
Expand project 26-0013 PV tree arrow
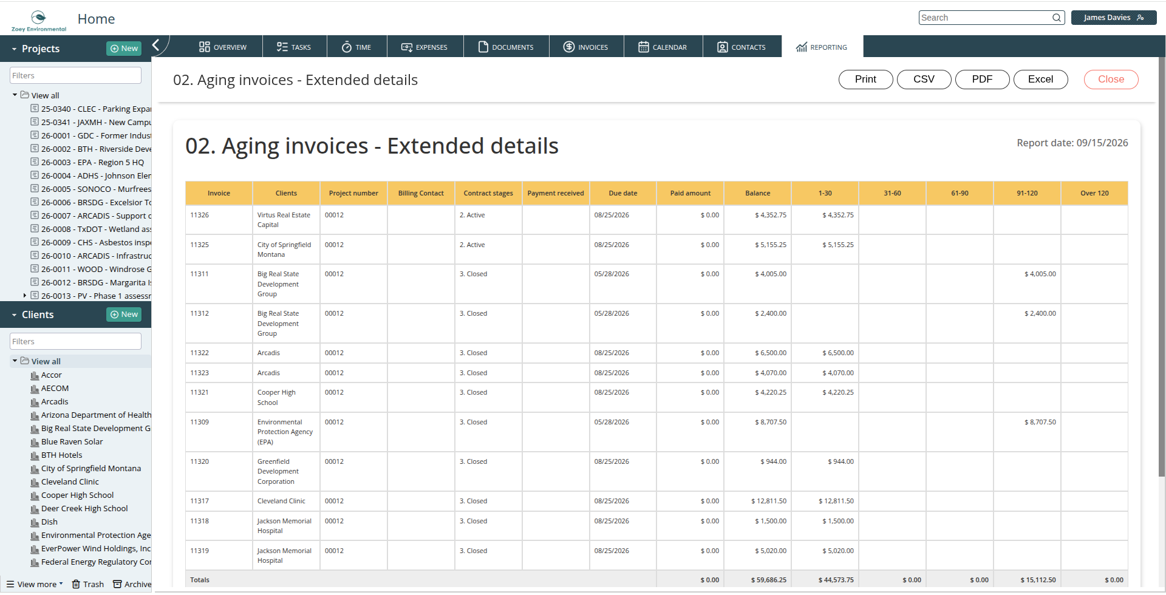click(24, 296)
